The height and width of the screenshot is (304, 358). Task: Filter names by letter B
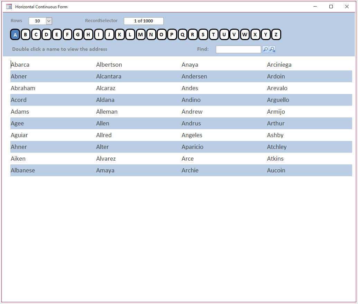(x=26, y=35)
